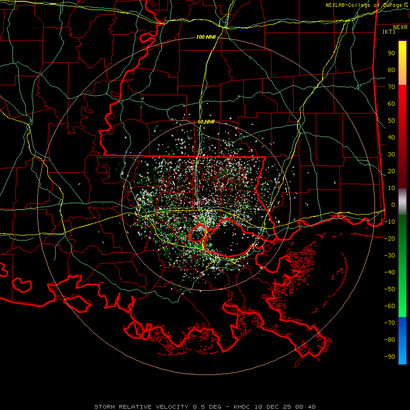Screen dimensions: 410x410
Task: Click the -20 value on the velocity scale
Action: pos(389,239)
